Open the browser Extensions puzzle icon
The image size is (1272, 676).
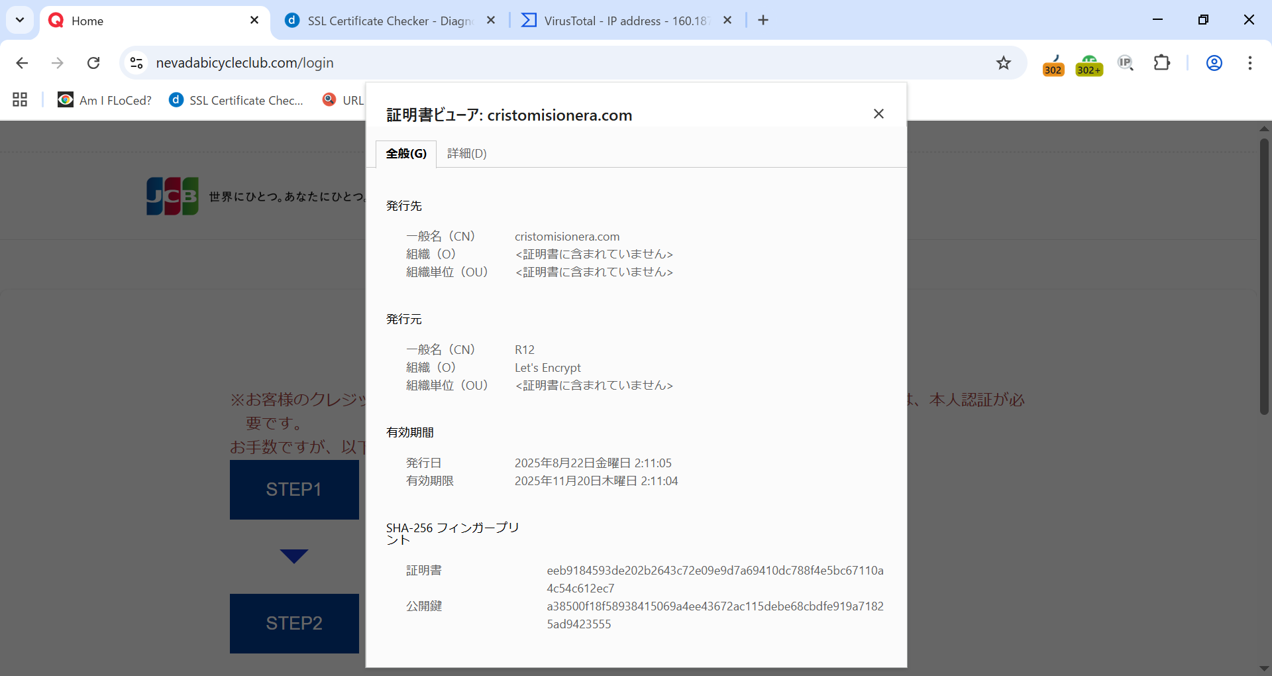tap(1163, 63)
